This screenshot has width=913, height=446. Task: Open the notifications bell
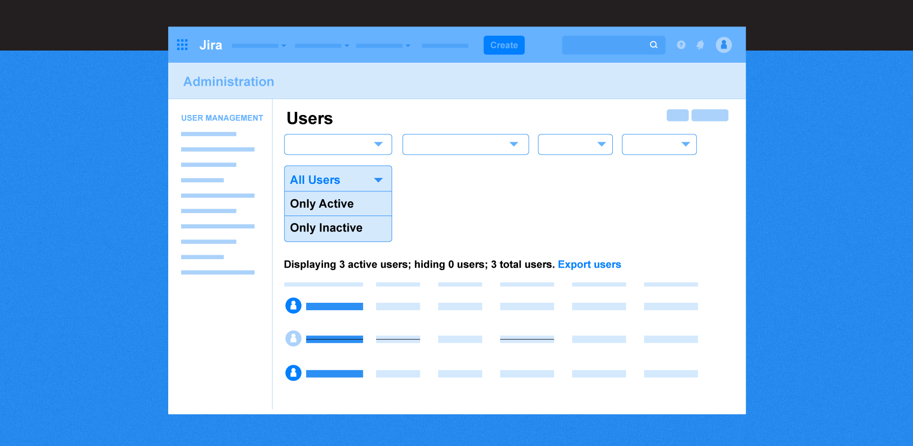pyautogui.click(x=700, y=45)
